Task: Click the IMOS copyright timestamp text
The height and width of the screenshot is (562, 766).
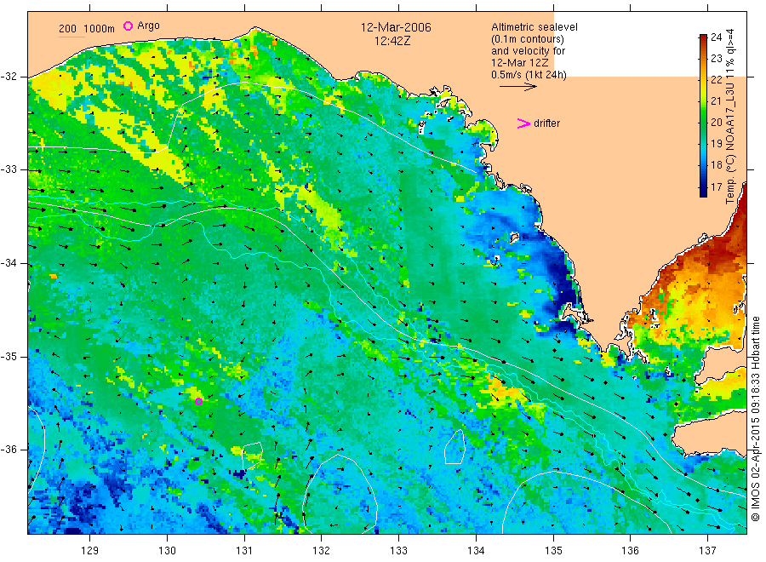Action: click(755, 419)
